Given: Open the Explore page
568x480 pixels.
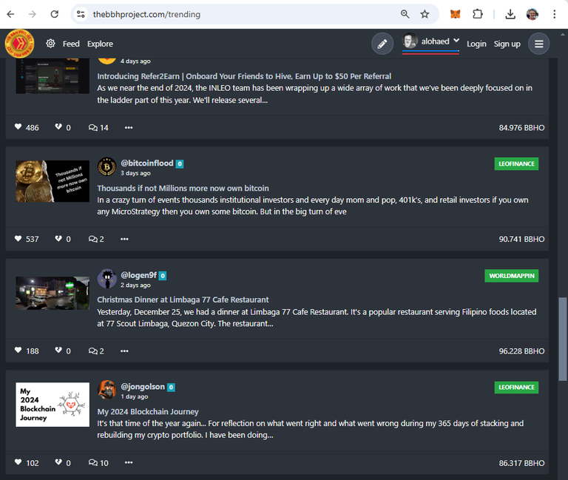Looking at the screenshot, I should point(100,44).
